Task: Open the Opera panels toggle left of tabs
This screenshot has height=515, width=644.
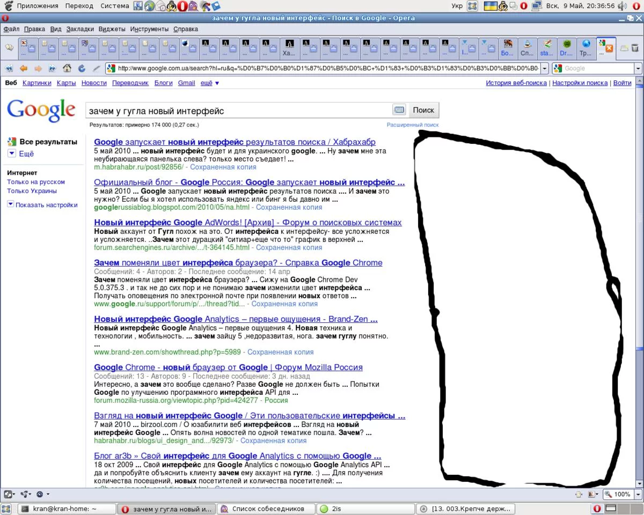Action: [9, 48]
